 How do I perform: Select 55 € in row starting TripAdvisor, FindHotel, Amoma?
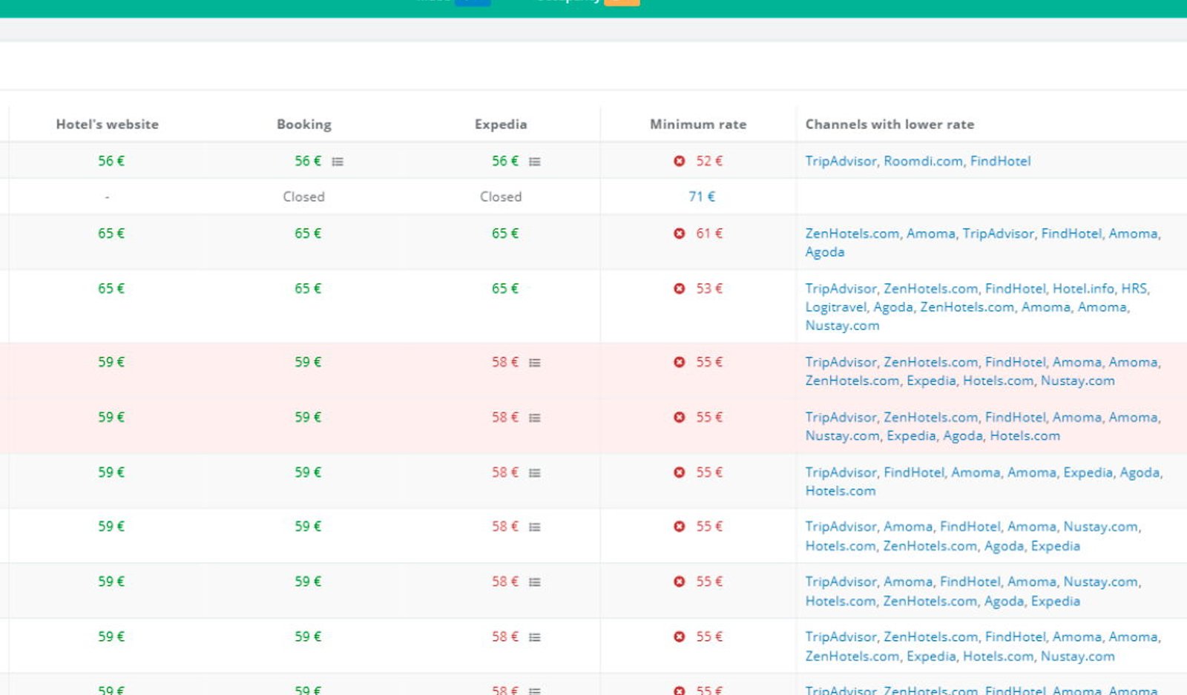pos(709,472)
